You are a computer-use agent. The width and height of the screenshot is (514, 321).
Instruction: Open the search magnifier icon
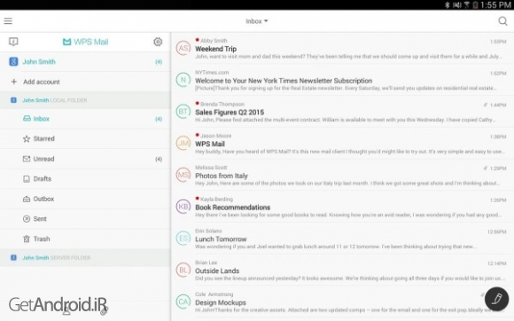pyautogui.click(x=502, y=21)
